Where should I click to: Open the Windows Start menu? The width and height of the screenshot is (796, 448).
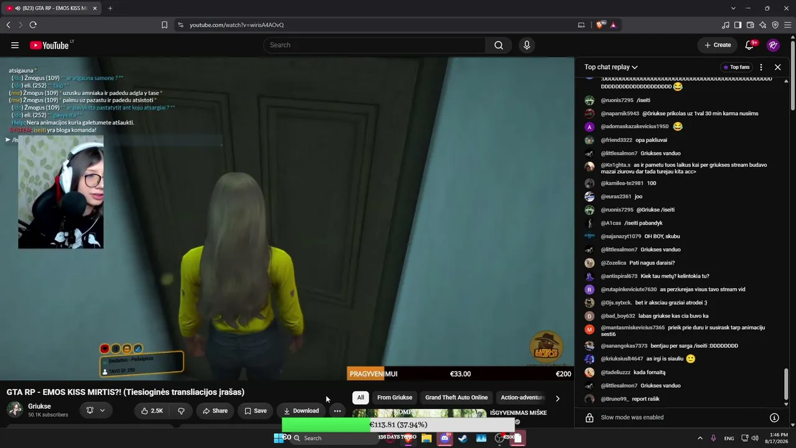279,438
